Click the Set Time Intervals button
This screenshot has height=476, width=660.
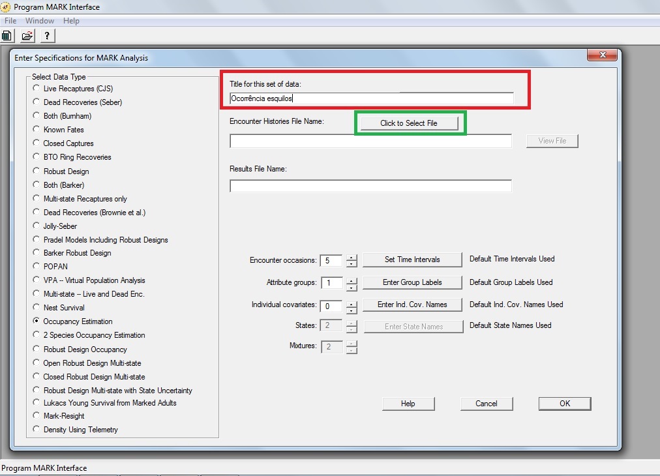[412, 260]
